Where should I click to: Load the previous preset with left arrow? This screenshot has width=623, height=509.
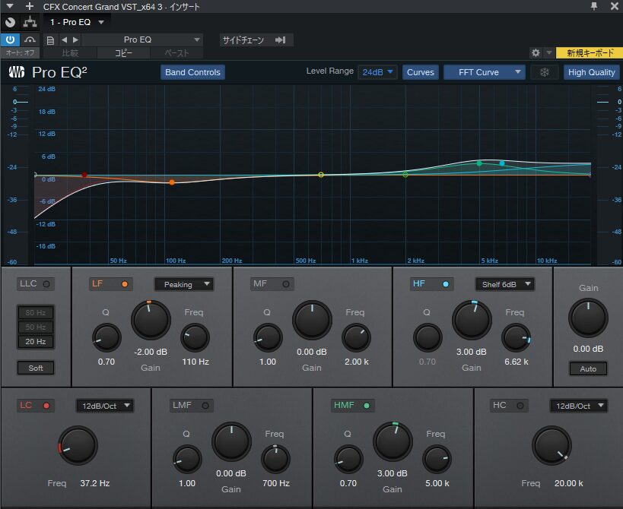tap(64, 40)
